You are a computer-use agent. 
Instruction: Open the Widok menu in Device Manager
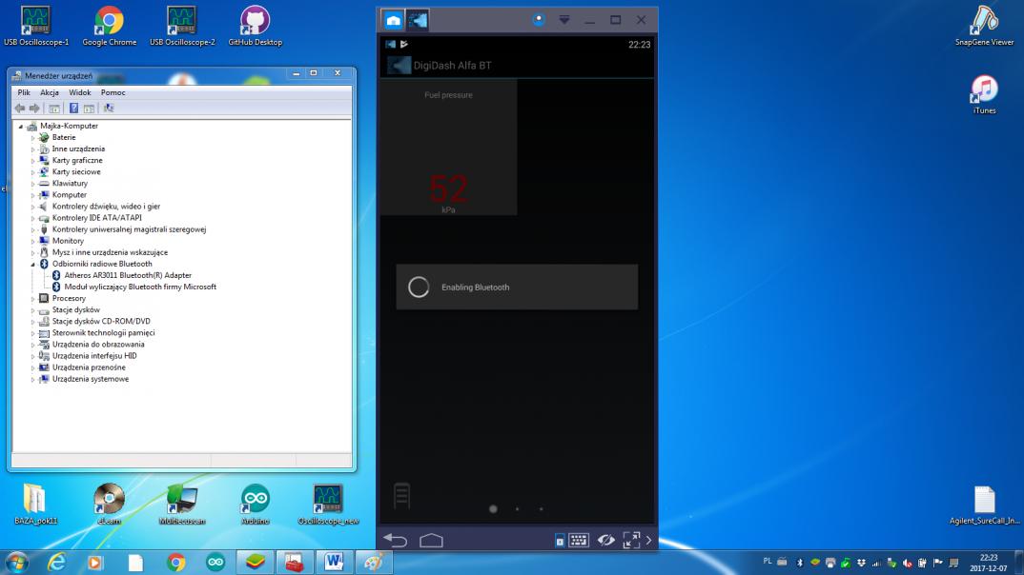tap(79, 92)
